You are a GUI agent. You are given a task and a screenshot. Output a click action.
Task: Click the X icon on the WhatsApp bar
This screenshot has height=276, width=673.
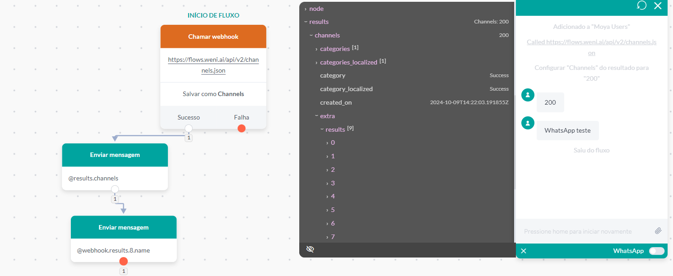[523, 251]
